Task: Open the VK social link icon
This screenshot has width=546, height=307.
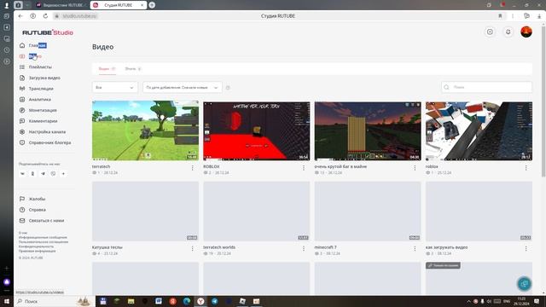Action: [22, 173]
